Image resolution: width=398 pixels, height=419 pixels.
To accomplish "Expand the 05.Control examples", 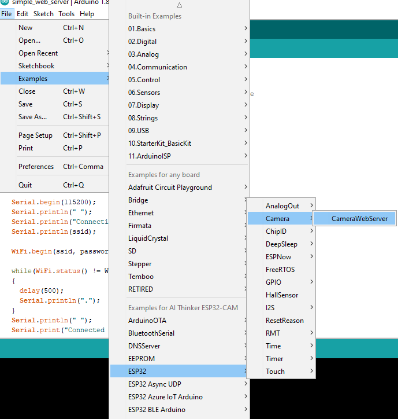I will 179,80.
